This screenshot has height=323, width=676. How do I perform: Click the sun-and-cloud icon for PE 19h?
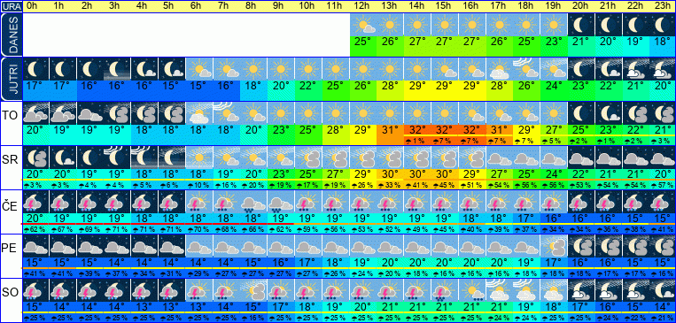554,245
